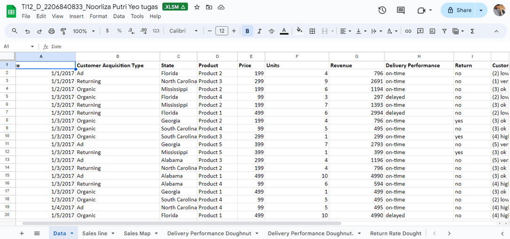Insert a comment from toolbar
Image resolution: width=510 pixels, height=239 pixels.
click(420, 31)
